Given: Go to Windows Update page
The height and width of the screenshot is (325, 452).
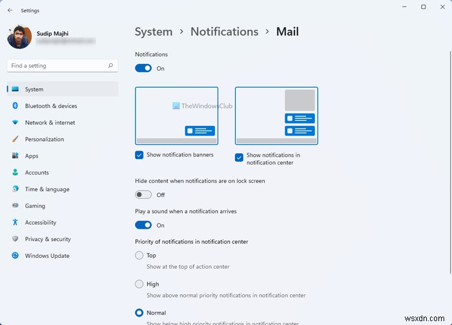Looking at the screenshot, I should pyautogui.click(x=63, y=256).
